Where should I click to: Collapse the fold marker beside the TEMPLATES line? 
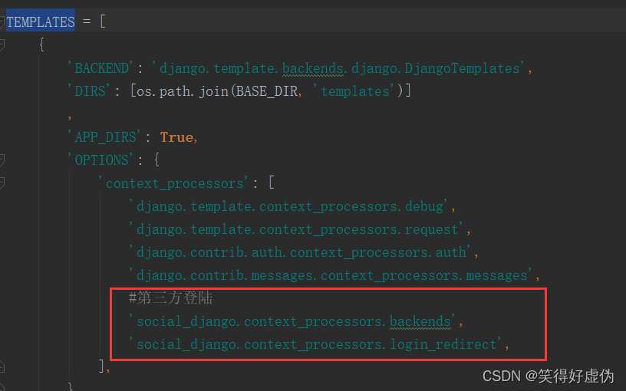click(x=2, y=21)
